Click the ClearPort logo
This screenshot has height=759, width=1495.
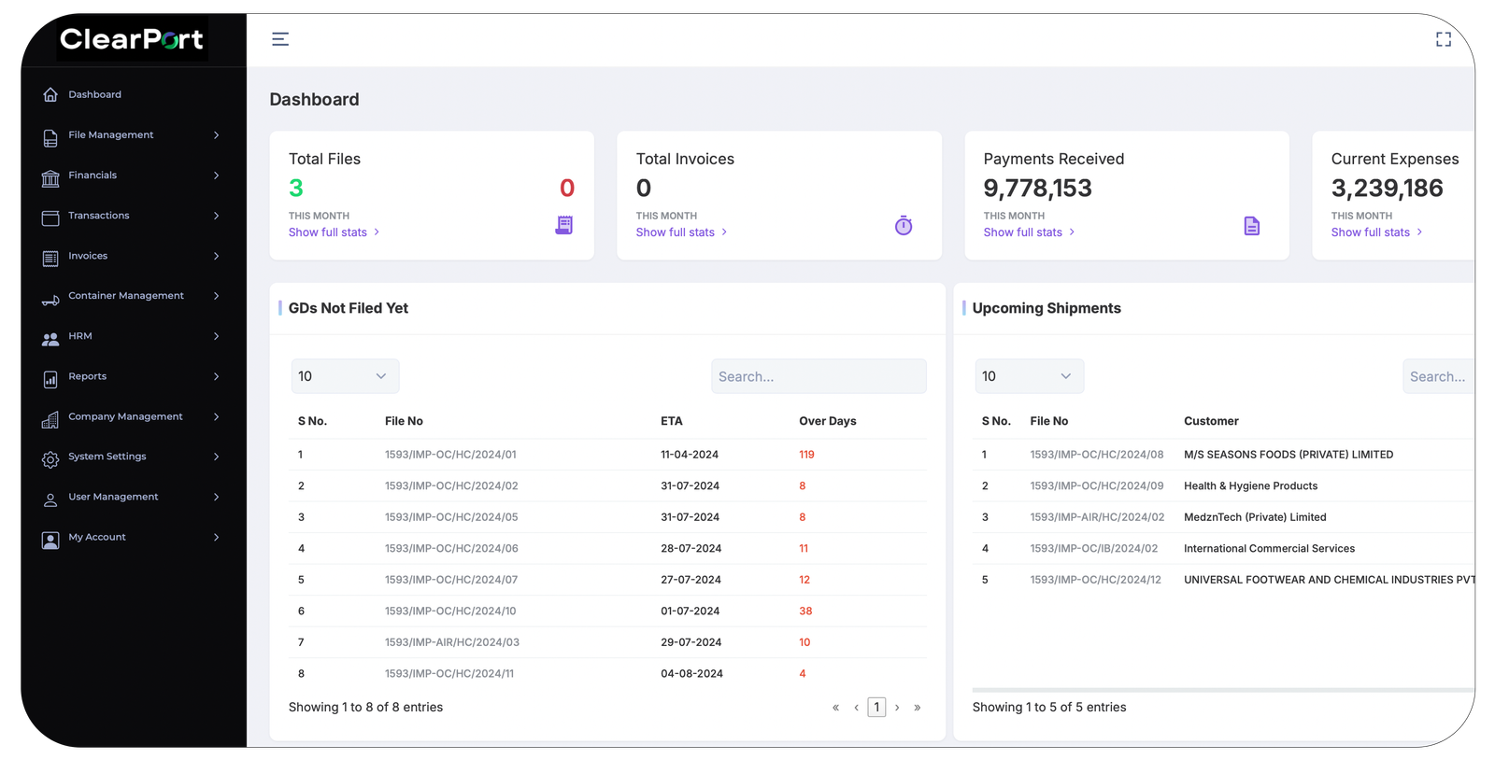click(x=132, y=39)
